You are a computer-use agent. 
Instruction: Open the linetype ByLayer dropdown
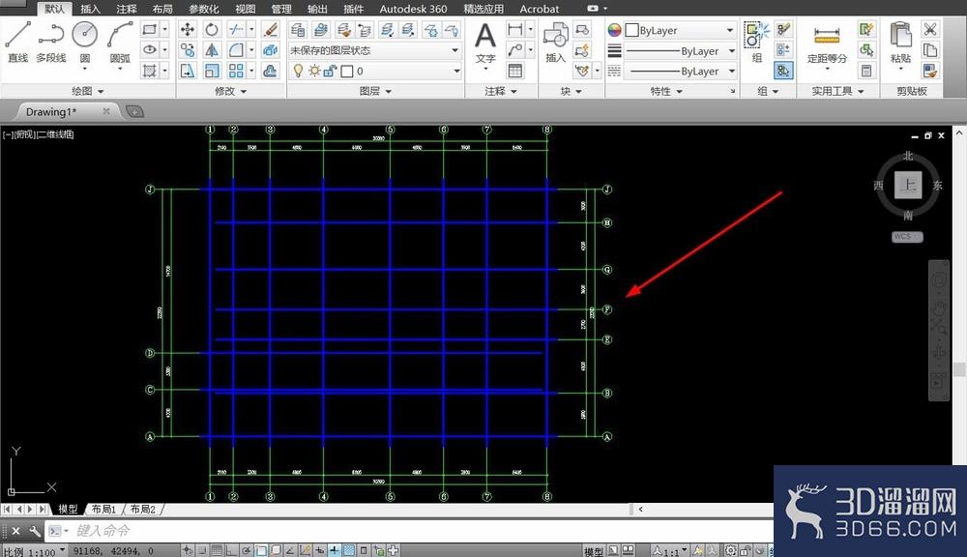[x=682, y=71]
